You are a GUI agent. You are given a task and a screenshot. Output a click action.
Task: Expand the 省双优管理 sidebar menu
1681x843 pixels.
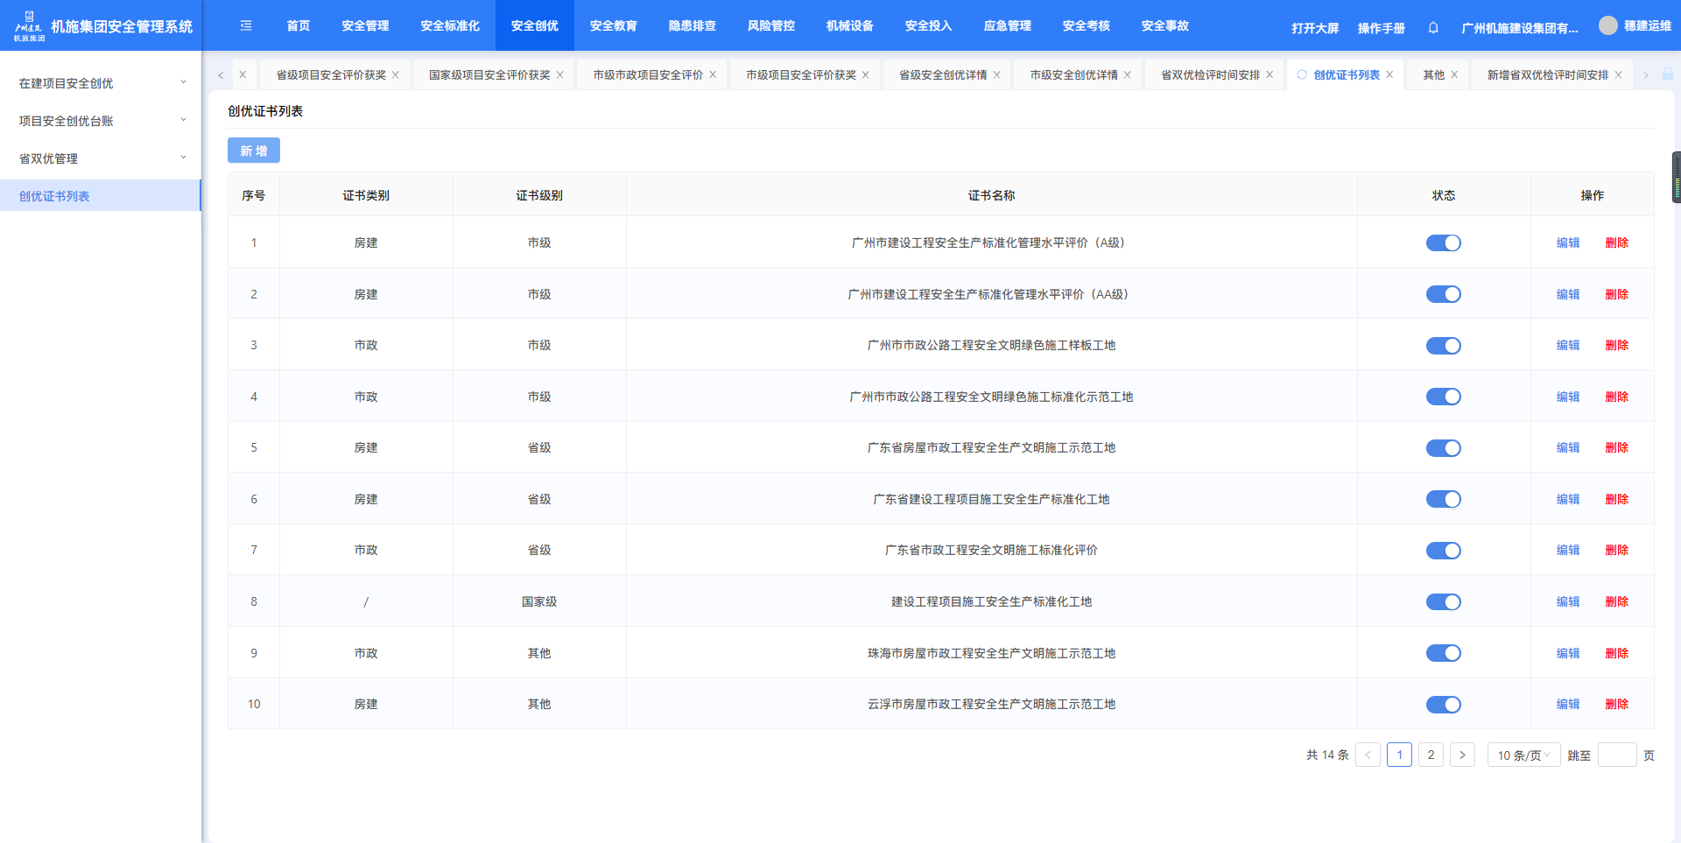(101, 158)
